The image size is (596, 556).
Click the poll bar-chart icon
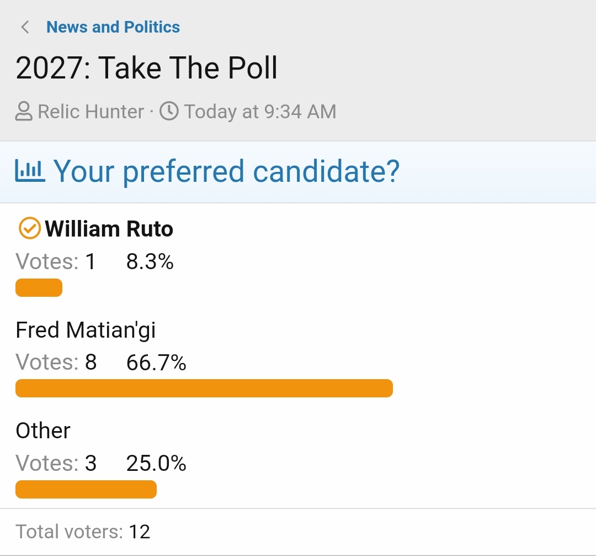click(x=30, y=170)
